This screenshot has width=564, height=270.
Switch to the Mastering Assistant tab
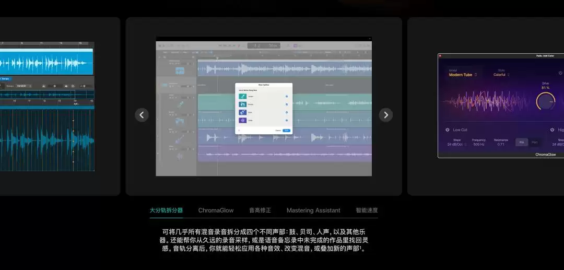(313, 210)
